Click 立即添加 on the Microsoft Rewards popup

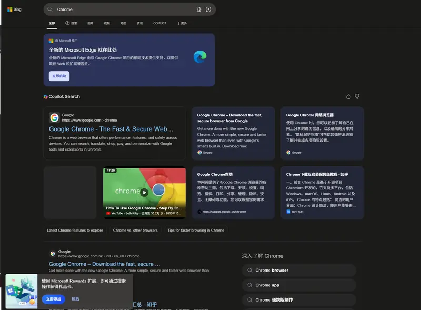(55, 298)
